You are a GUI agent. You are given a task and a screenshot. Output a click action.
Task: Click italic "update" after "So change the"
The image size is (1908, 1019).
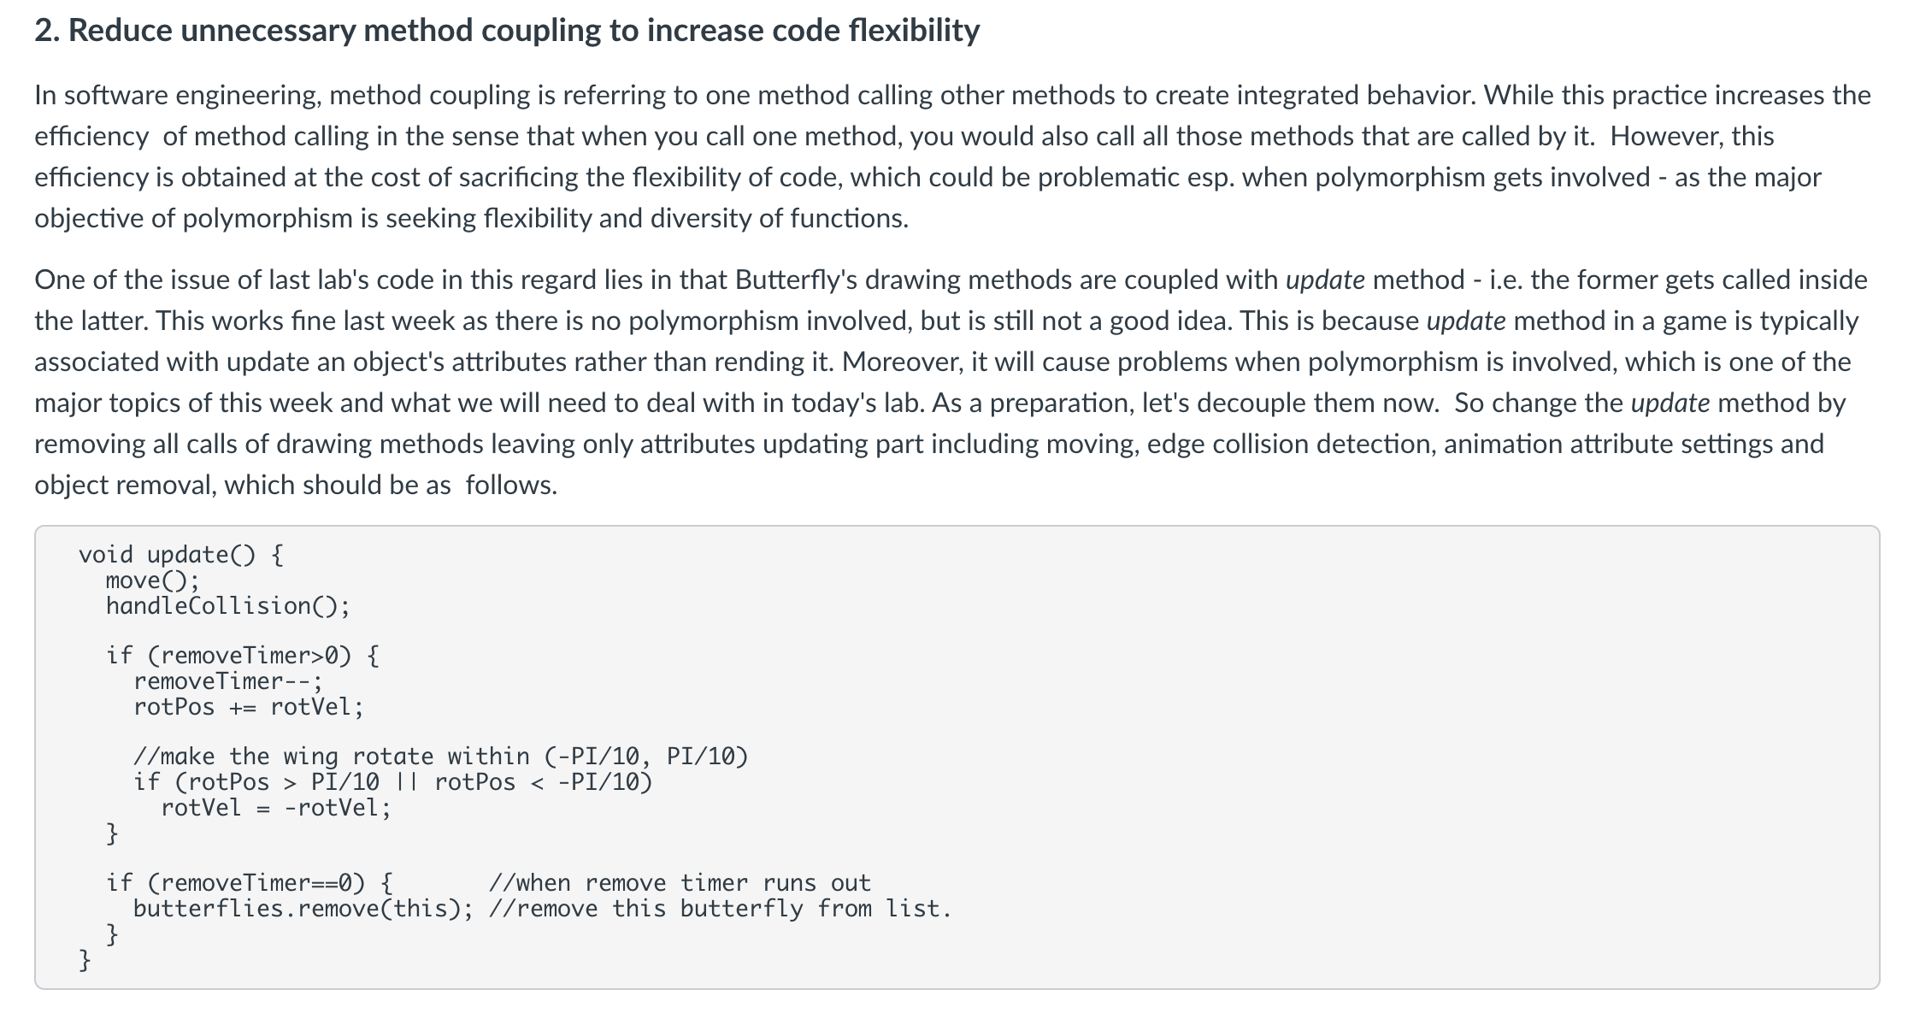[x=1670, y=403]
